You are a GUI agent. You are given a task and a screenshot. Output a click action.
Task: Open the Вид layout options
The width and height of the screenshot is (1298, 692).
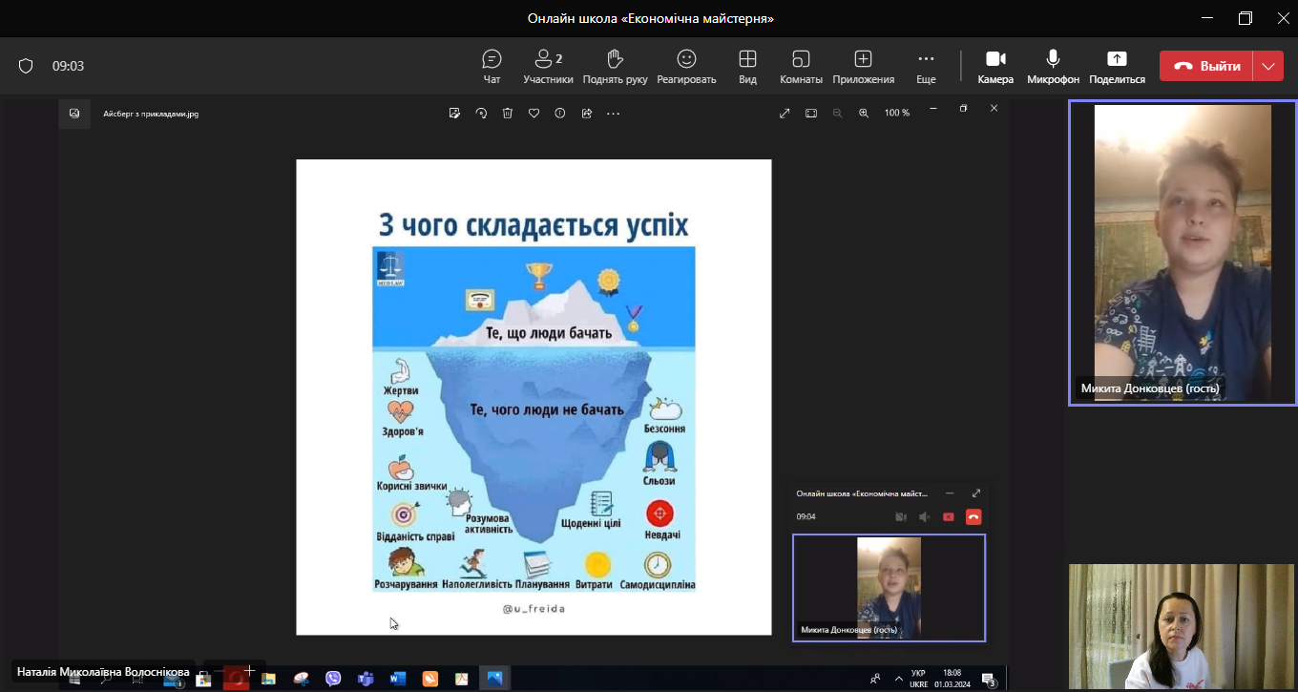click(747, 67)
